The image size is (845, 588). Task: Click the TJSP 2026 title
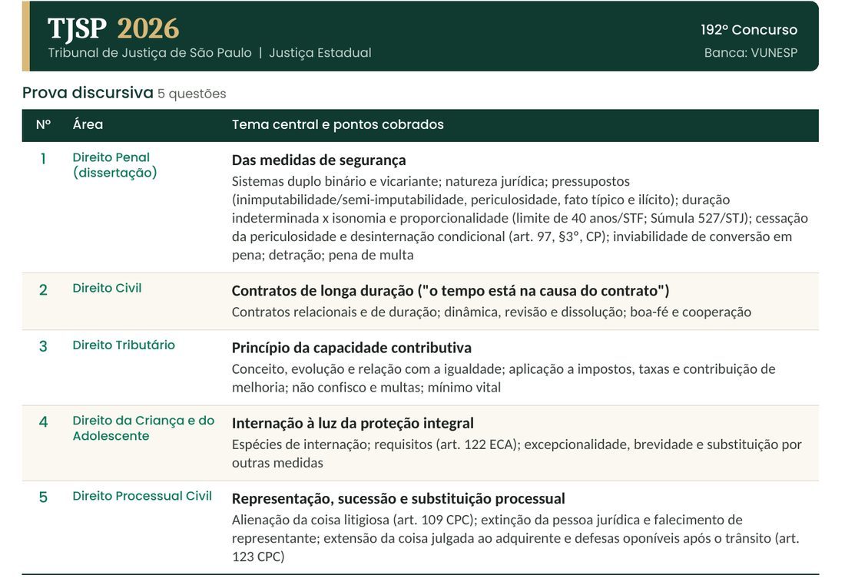(x=113, y=28)
